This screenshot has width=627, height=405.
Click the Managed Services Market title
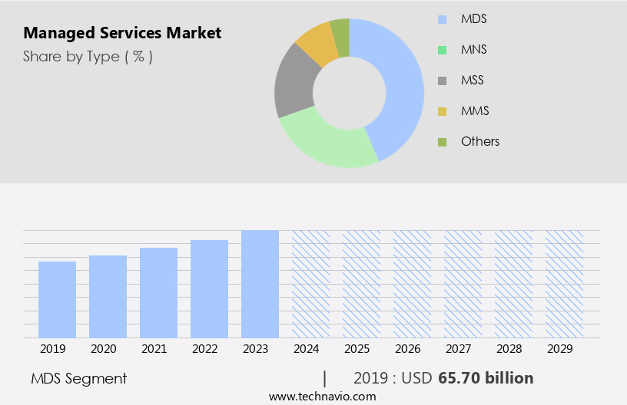coord(122,33)
